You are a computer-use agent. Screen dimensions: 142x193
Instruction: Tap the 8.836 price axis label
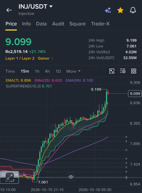click(x=135, y=103)
